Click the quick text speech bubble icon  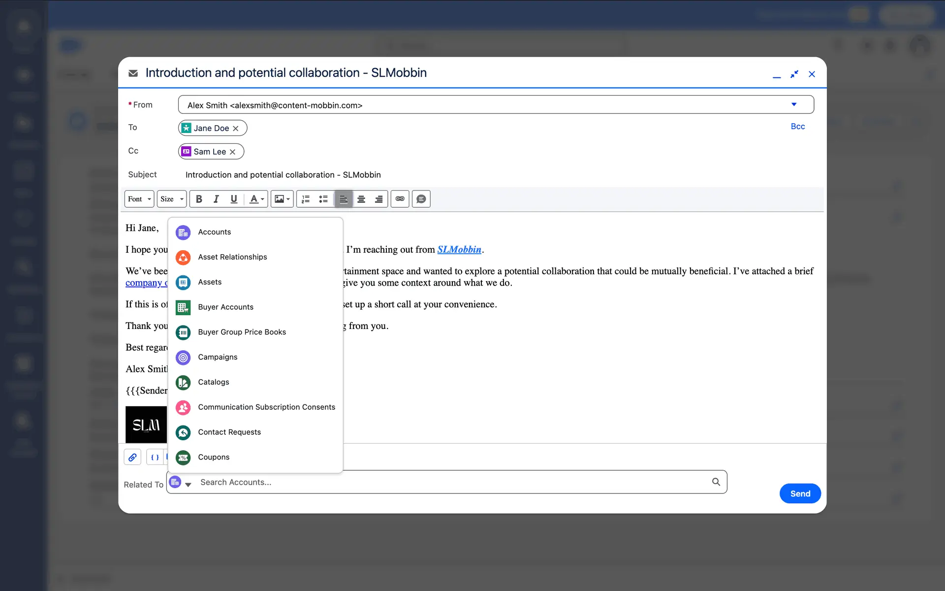click(x=421, y=199)
